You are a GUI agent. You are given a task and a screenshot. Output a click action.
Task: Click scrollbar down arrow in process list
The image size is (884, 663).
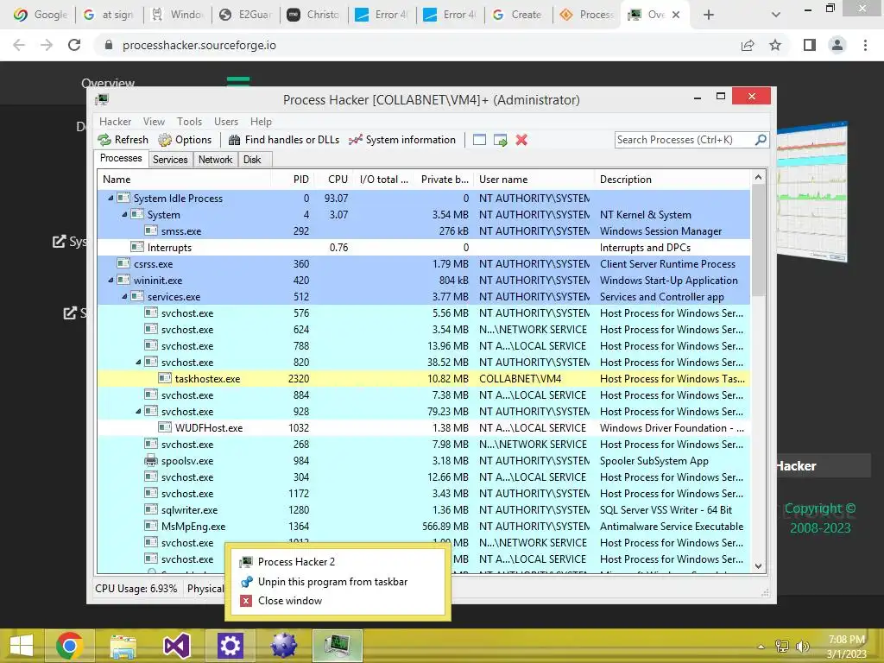pyautogui.click(x=758, y=566)
